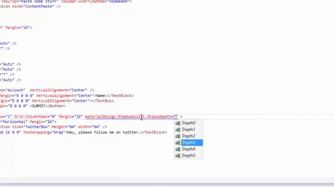
Task: Click the Grid.ColumnSpan="4" attribute
Action: 35,116
